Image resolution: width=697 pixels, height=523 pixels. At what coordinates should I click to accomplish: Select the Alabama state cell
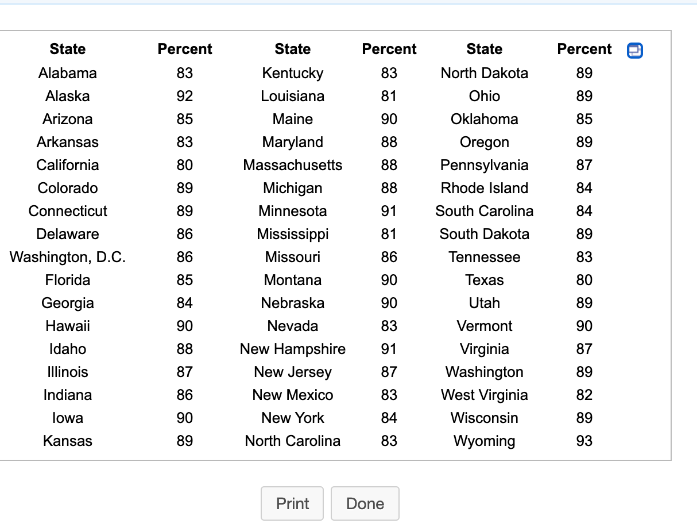point(68,73)
